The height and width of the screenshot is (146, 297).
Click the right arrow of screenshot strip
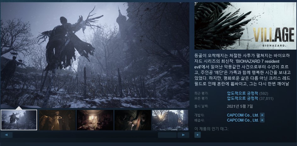(183, 135)
